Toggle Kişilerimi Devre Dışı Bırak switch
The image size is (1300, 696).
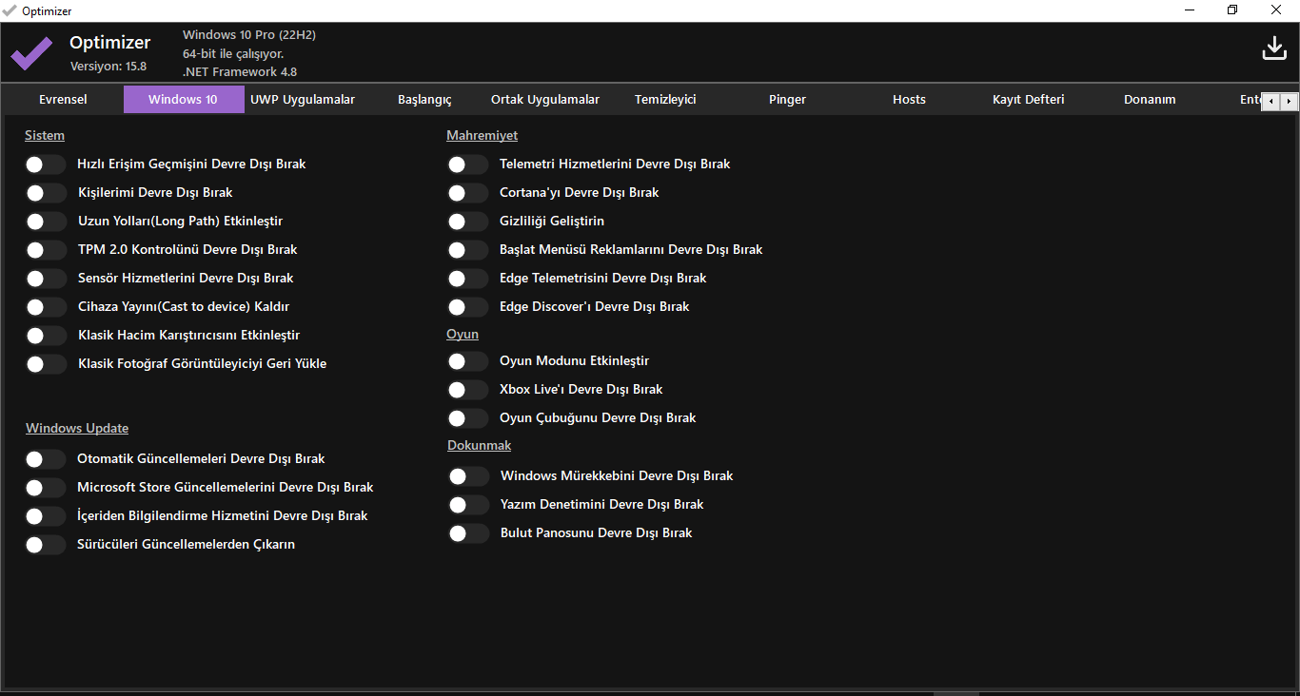click(x=46, y=193)
